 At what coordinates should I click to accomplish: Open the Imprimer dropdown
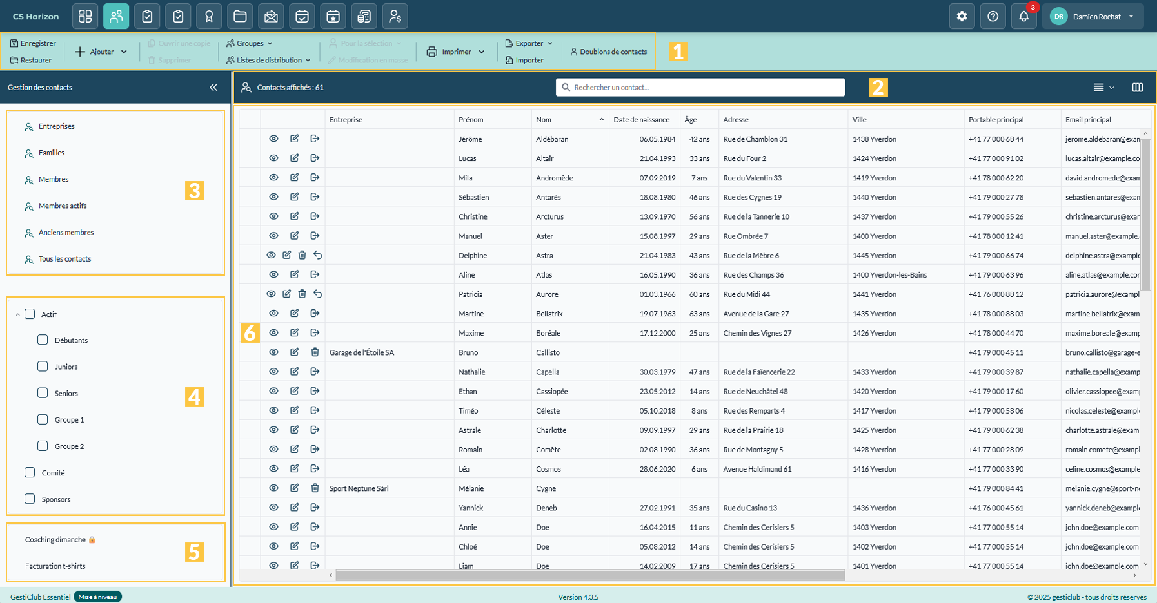[x=456, y=52]
